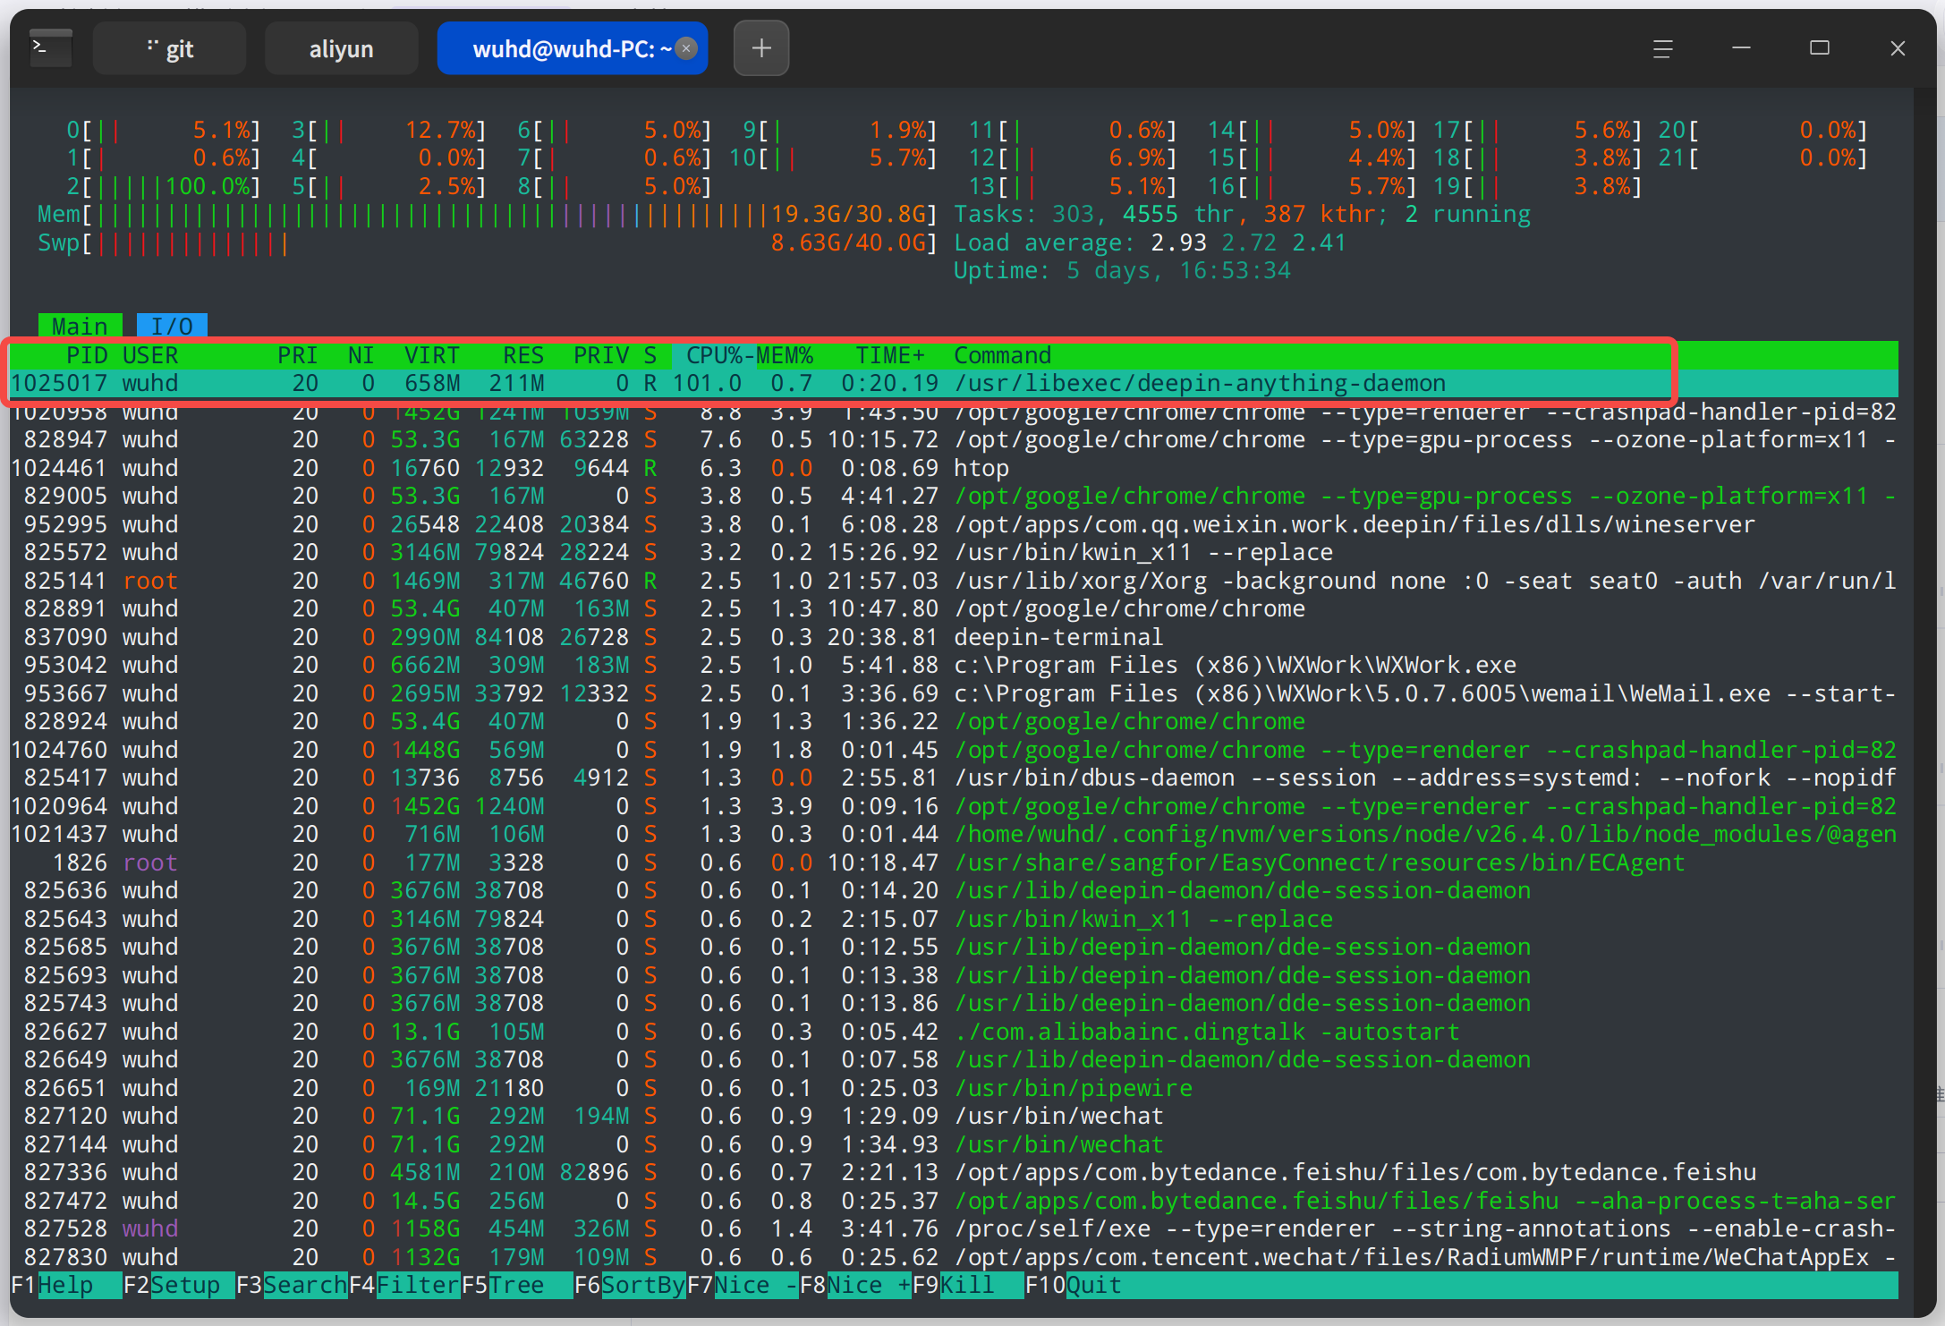Select the htop I/O screen tab
Screen dimensions: 1945x1326
[172, 326]
